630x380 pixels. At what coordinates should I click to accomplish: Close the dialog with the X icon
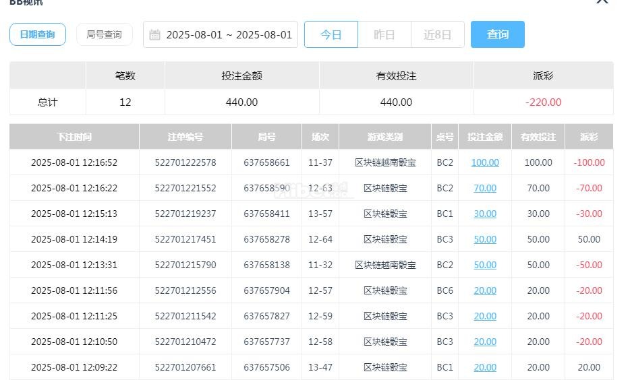602,2
